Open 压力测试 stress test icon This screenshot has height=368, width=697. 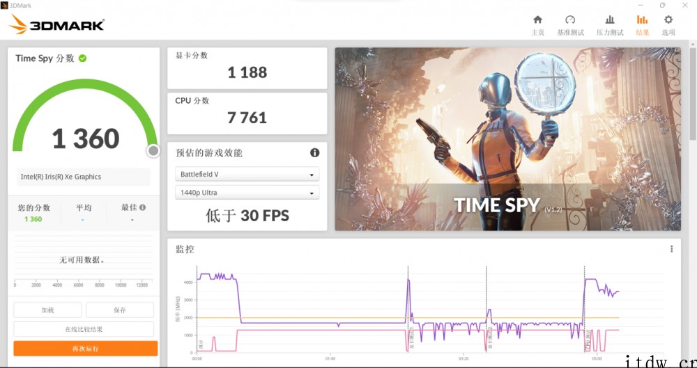[610, 20]
